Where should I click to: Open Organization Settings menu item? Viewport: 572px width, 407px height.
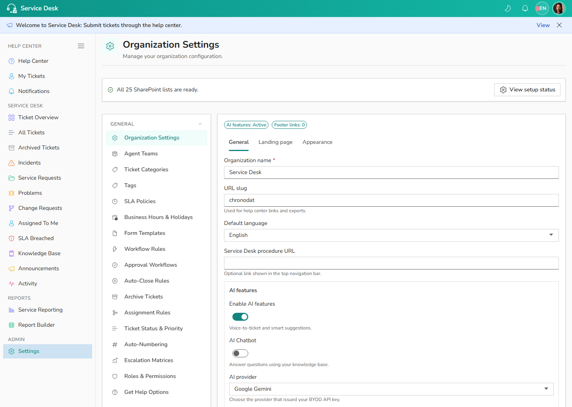[157, 138]
